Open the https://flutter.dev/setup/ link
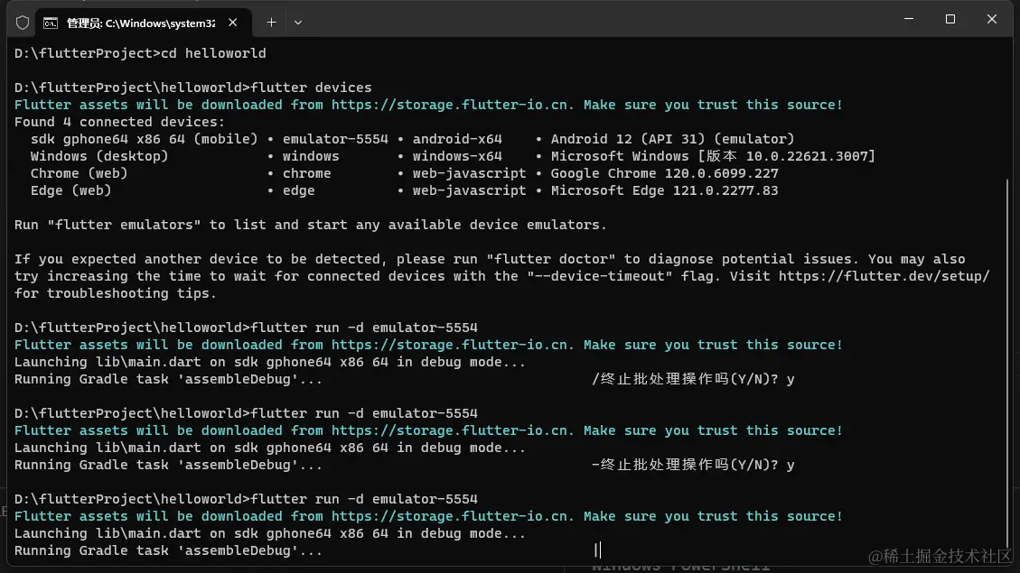Screen dimensions: 1020x573 (x=884, y=276)
